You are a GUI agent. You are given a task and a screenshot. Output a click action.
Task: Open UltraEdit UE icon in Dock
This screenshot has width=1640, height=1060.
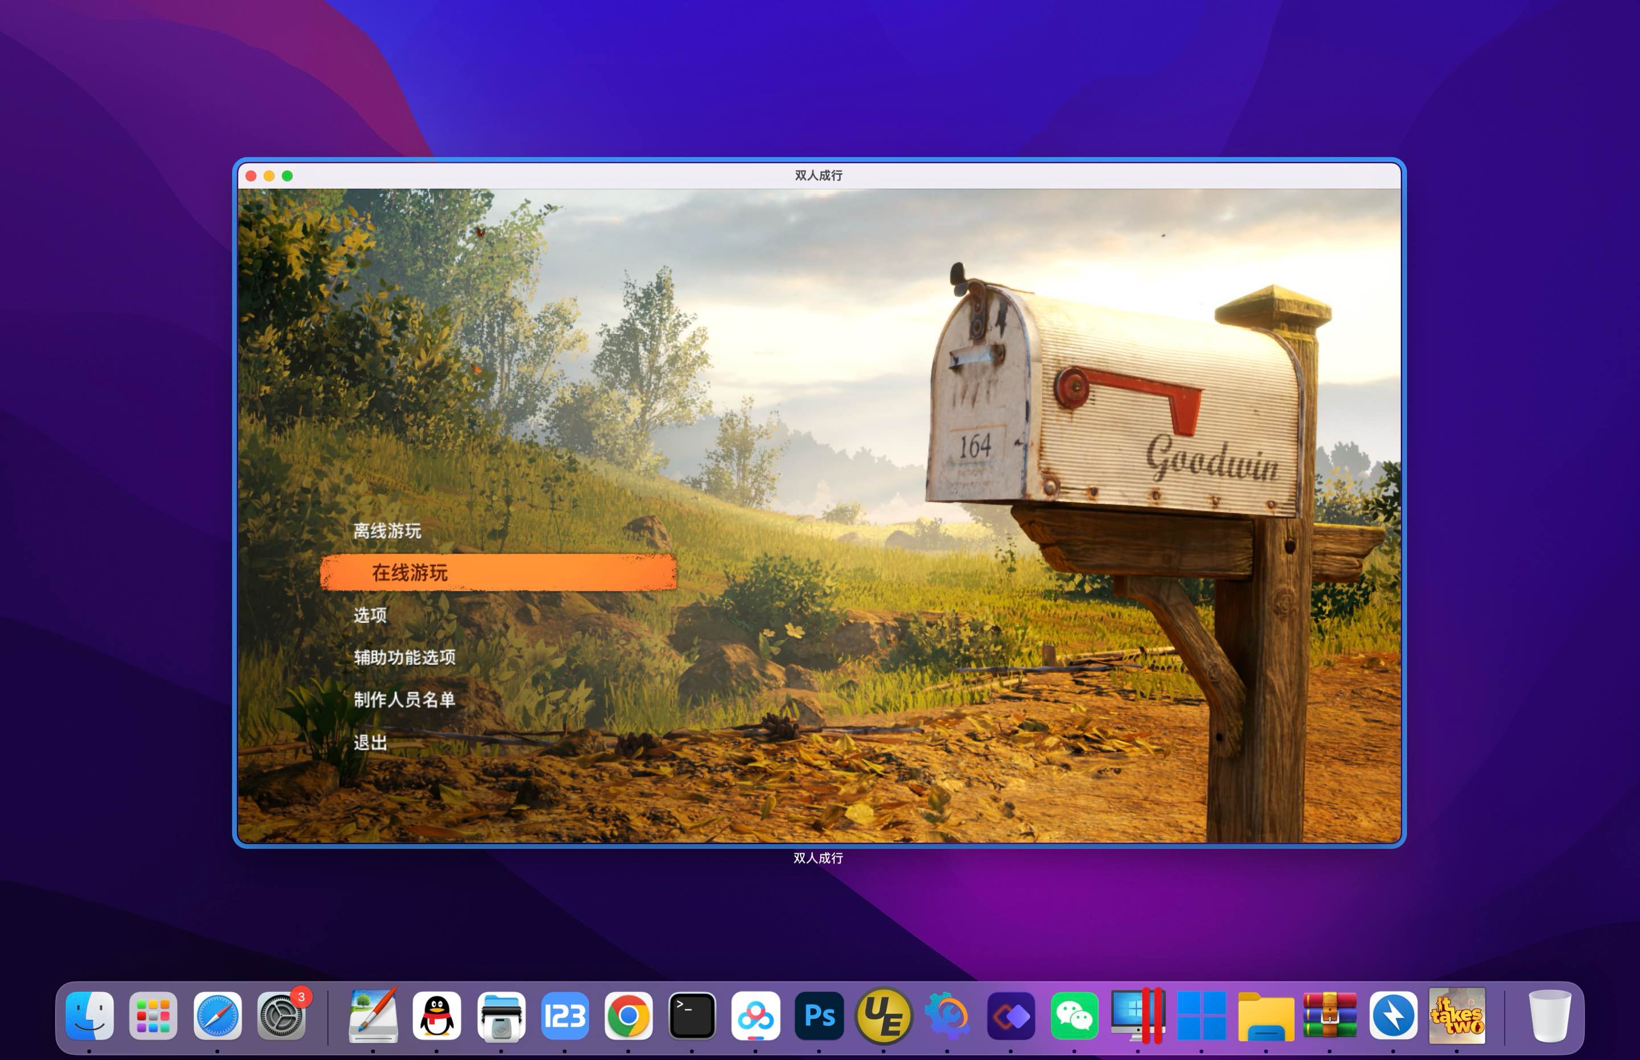(883, 1015)
